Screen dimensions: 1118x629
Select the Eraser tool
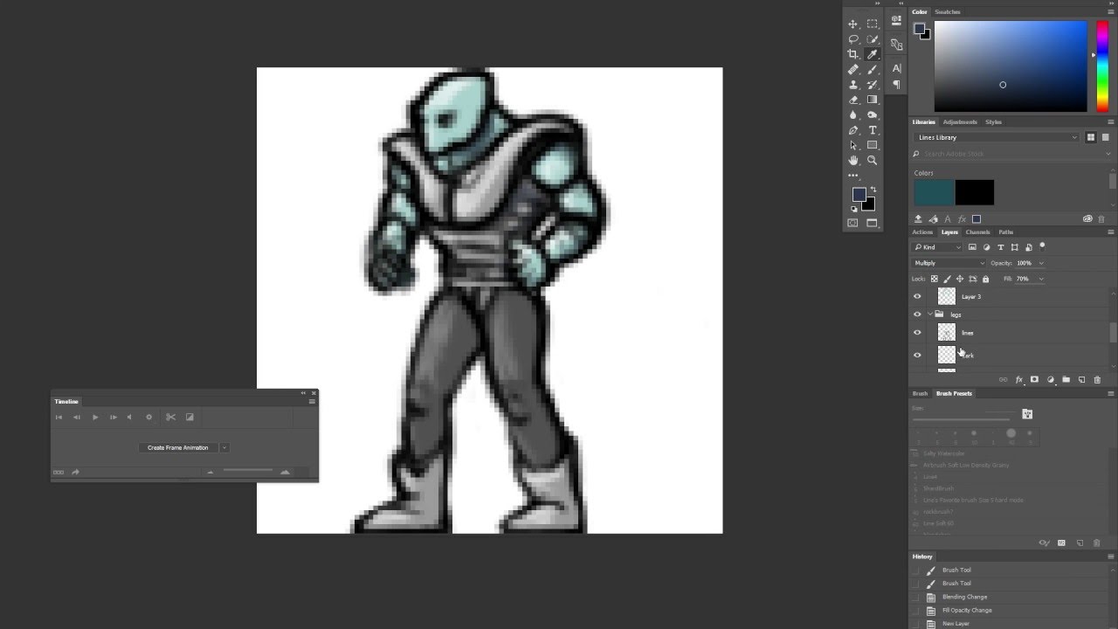[x=852, y=100]
